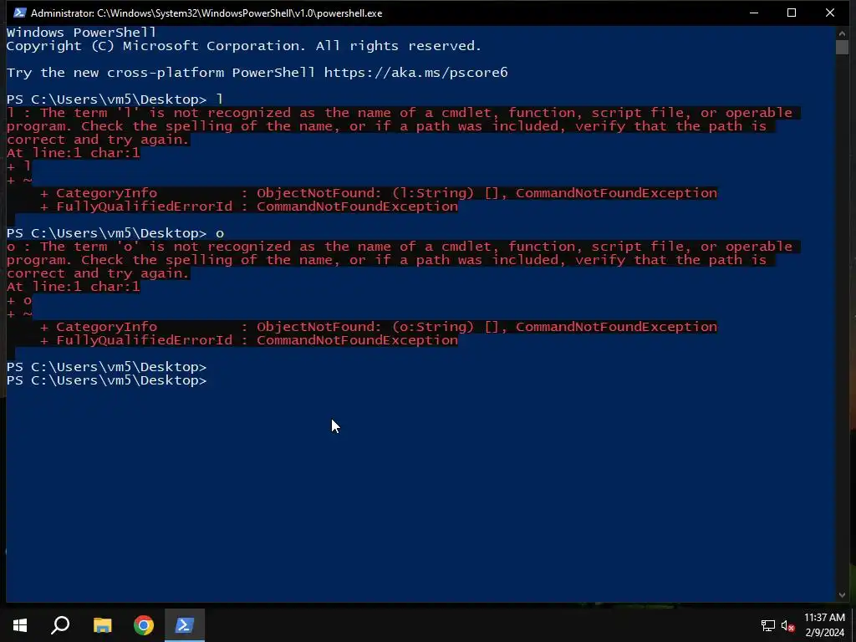
Task: Click the scrollbar up arrow
Action: click(x=842, y=33)
